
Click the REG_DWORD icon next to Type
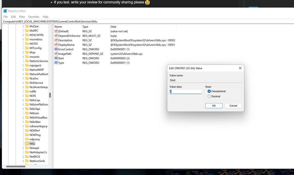pos(57,63)
